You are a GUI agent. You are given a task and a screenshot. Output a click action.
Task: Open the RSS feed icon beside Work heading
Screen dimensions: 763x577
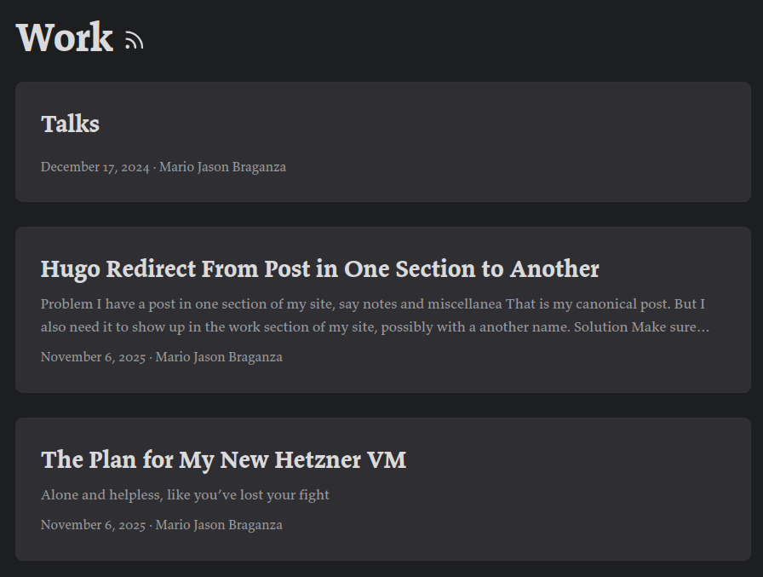[x=135, y=40]
